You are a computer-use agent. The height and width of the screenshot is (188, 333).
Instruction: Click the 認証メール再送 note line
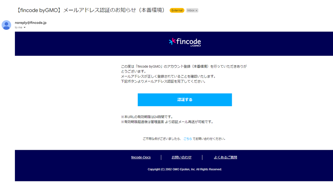pyautogui.click(x=167, y=122)
